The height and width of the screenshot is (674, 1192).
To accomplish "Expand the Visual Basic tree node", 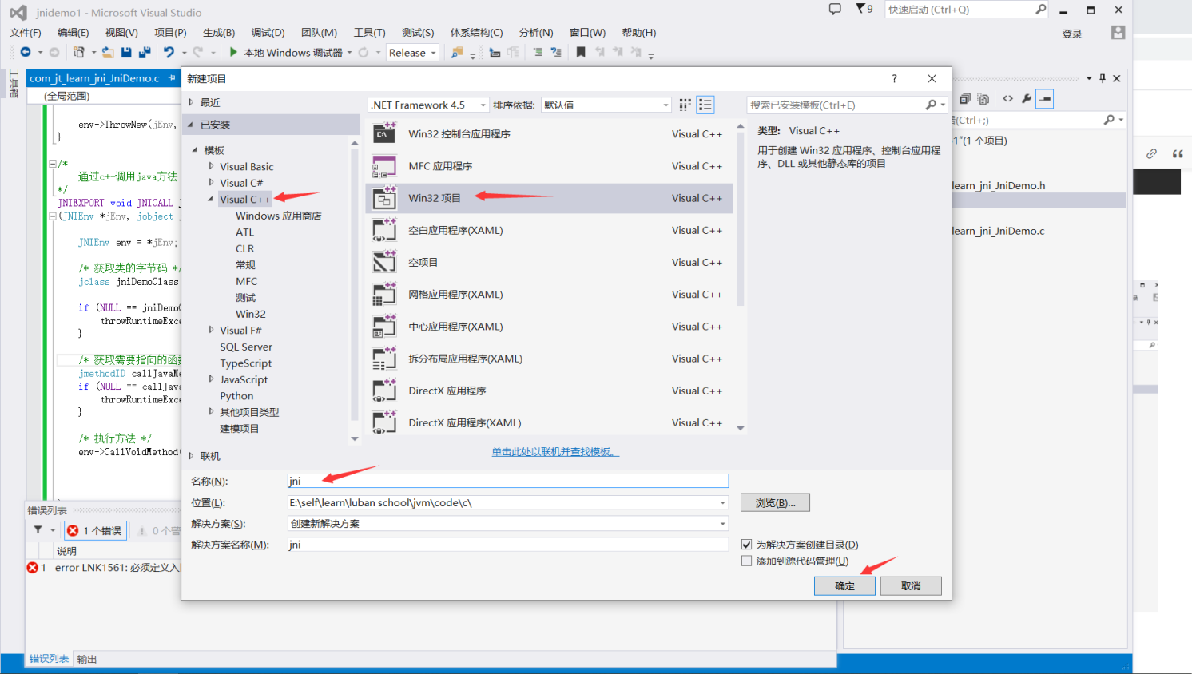I will (x=211, y=166).
